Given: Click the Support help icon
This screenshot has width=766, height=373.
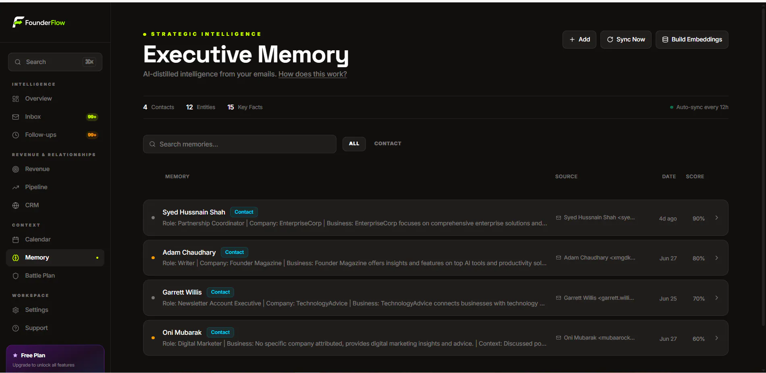Looking at the screenshot, I should point(16,328).
